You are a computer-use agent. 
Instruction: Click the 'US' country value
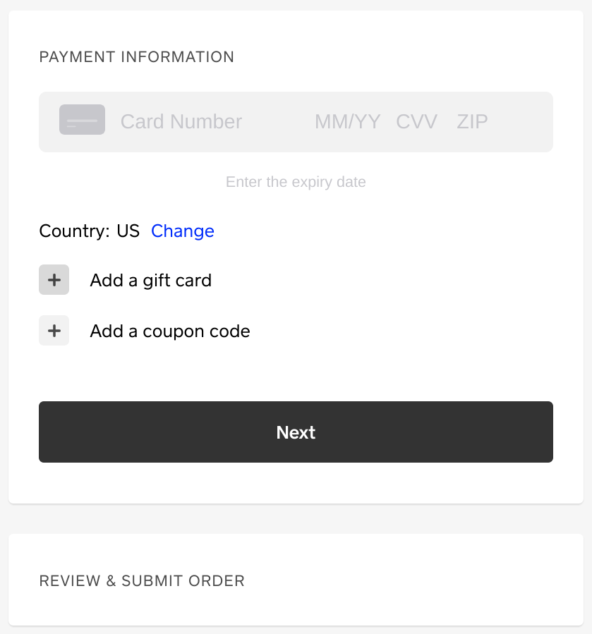[x=128, y=231]
